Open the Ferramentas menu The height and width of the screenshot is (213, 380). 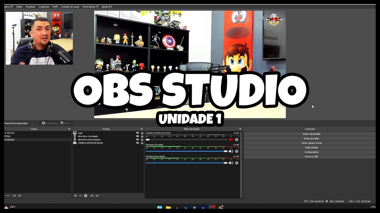pyautogui.click(x=90, y=7)
